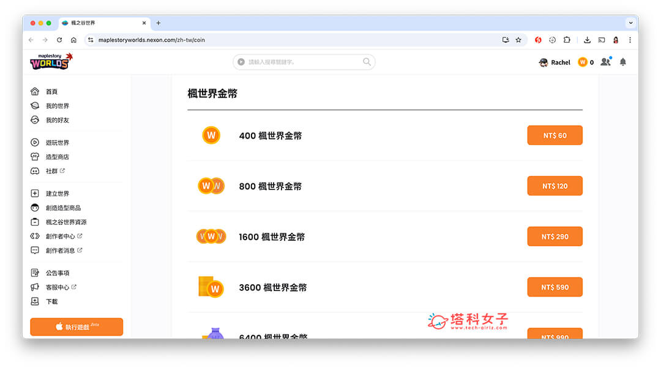Buy 1600 coins for NT$ 290
Screen dimensions: 661x368
[x=555, y=236]
